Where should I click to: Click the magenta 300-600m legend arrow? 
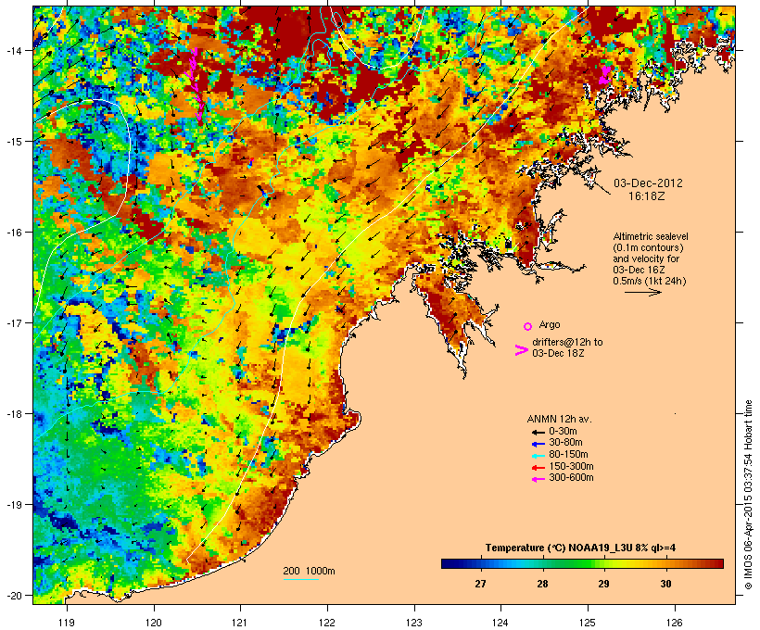click(538, 479)
